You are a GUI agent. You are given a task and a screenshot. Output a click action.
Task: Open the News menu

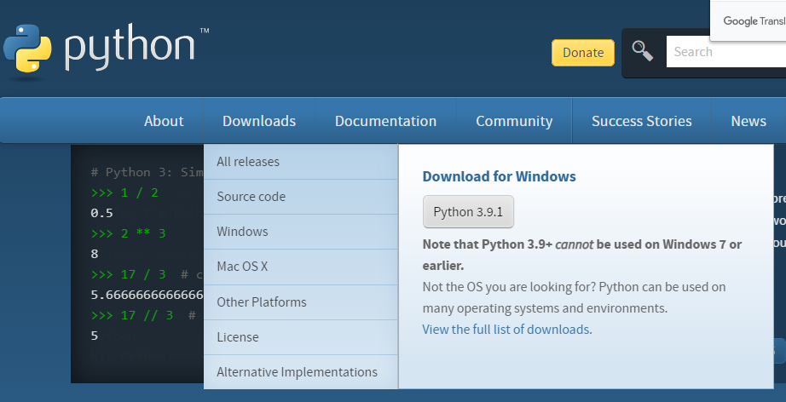point(748,121)
